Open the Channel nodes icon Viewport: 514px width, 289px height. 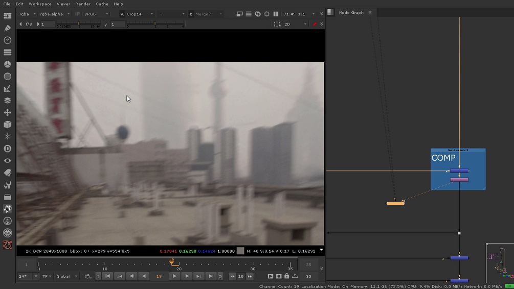tap(7, 53)
